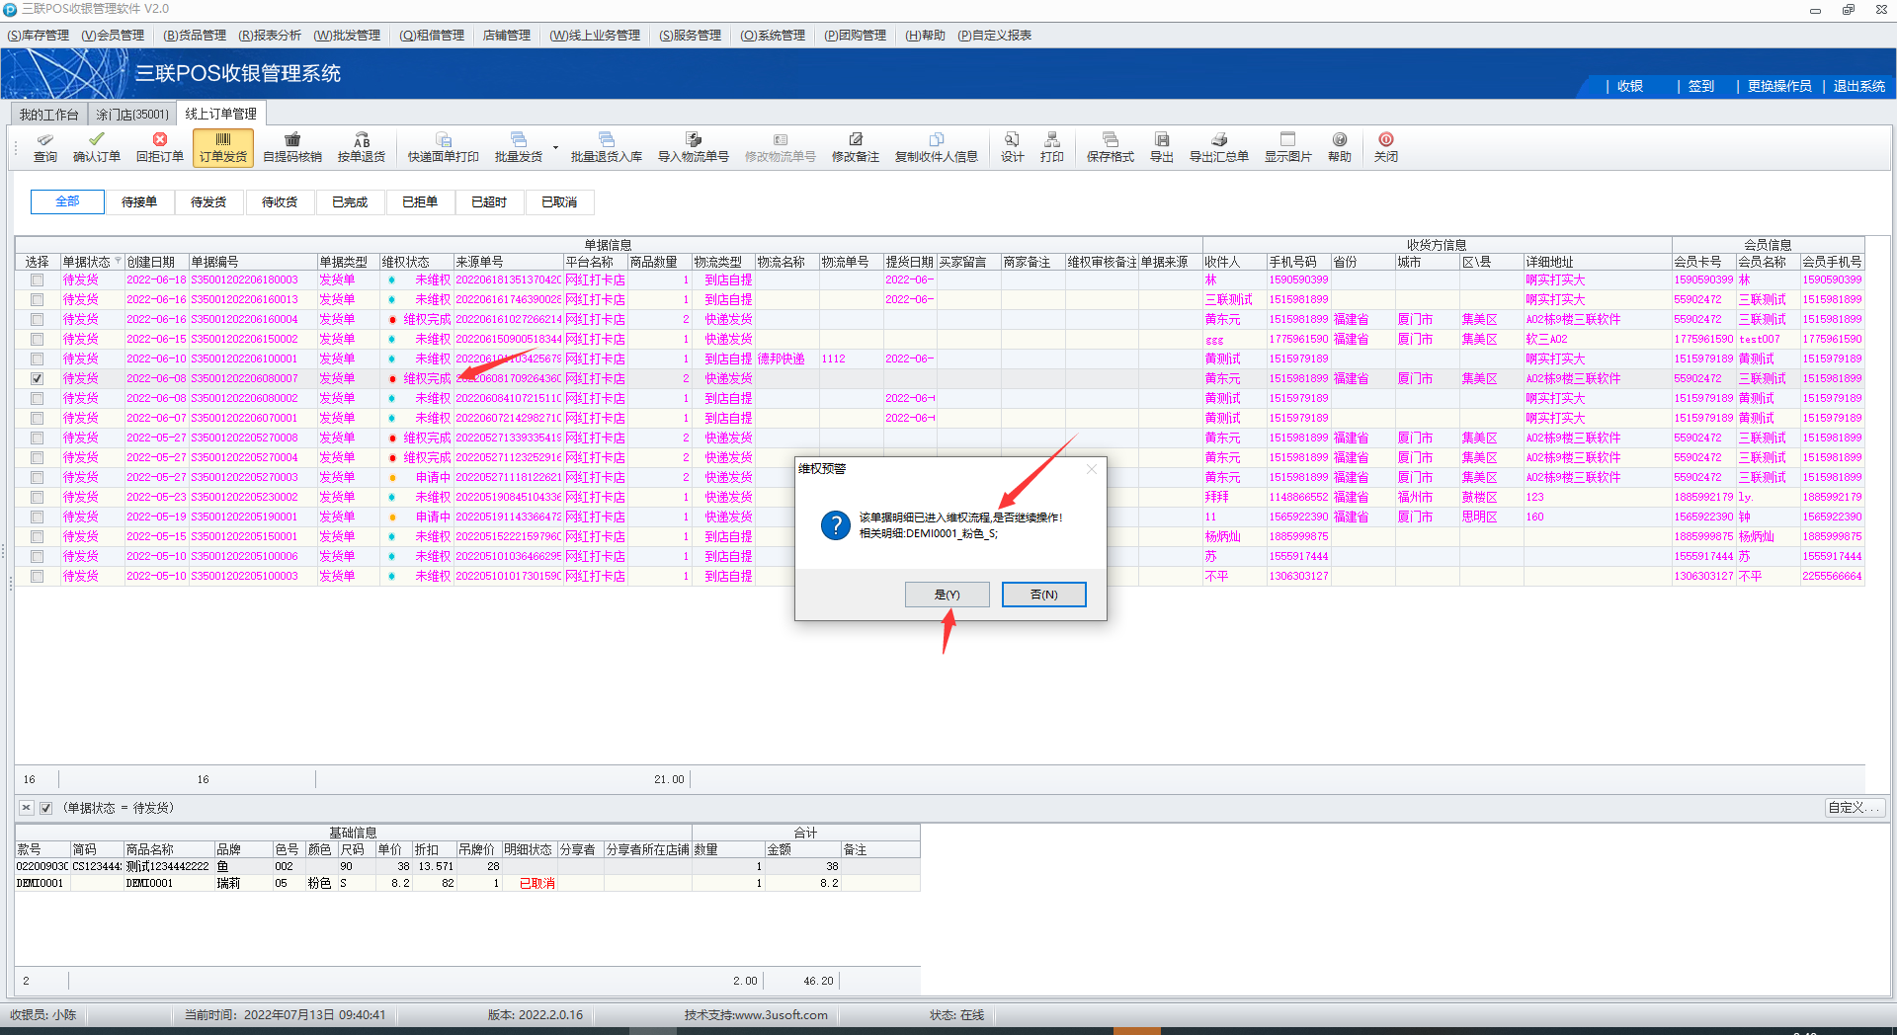Click the red 关闭 close toolbar icon
Viewport: 1897px width, 1035px height.
click(1386, 148)
